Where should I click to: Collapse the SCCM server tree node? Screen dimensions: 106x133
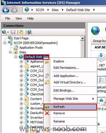tap(5, 43)
